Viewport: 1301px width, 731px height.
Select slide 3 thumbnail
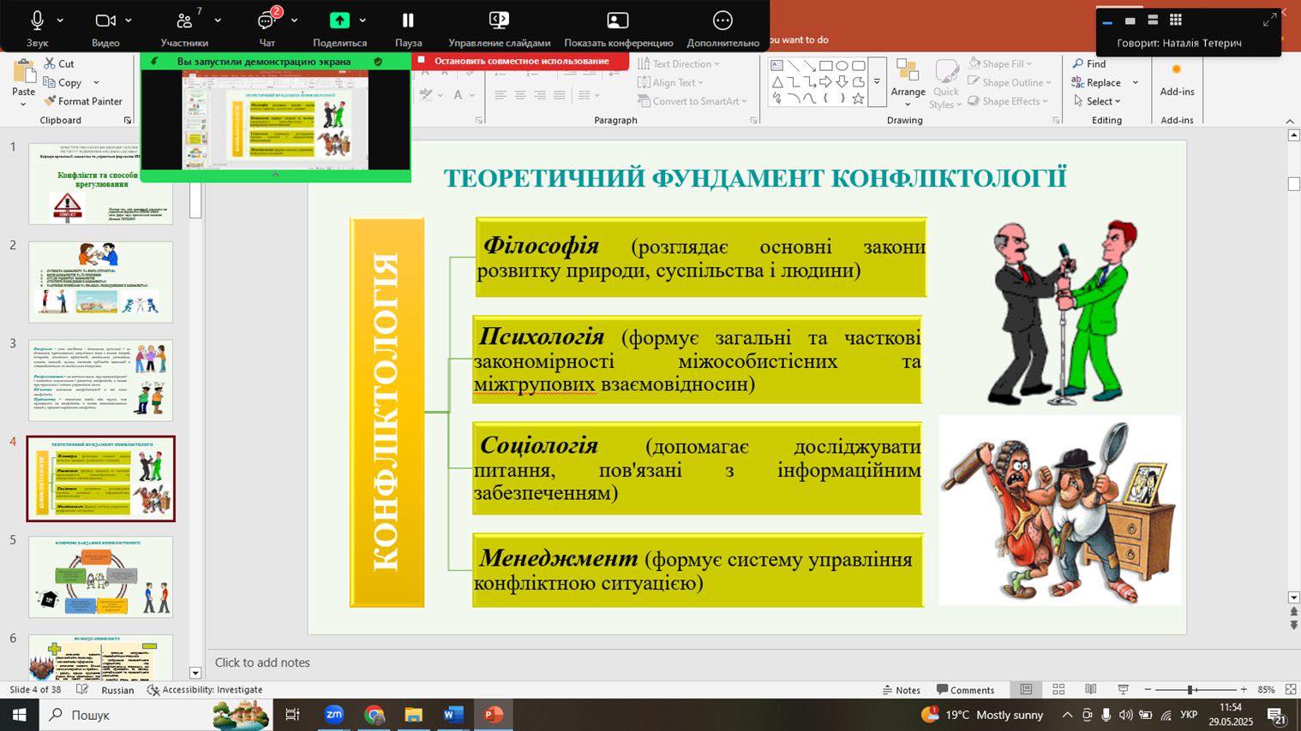tap(100, 380)
